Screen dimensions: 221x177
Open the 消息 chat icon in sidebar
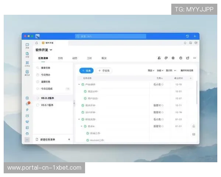pyautogui.click(x=27, y=46)
